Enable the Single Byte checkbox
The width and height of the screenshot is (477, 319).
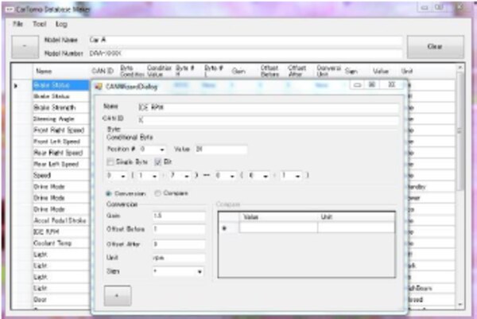[111, 162]
